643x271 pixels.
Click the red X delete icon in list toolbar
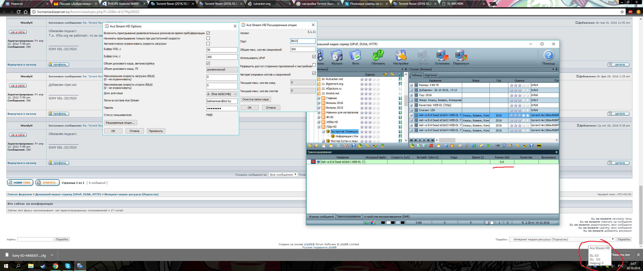[431, 146]
